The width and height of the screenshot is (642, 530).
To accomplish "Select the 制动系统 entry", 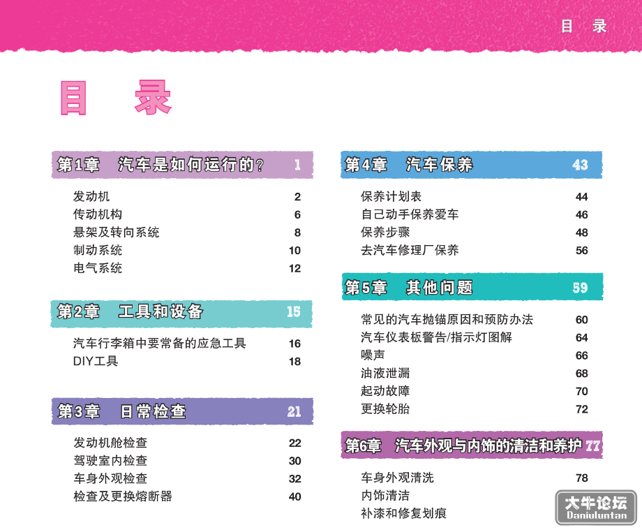I will point(98,250).
